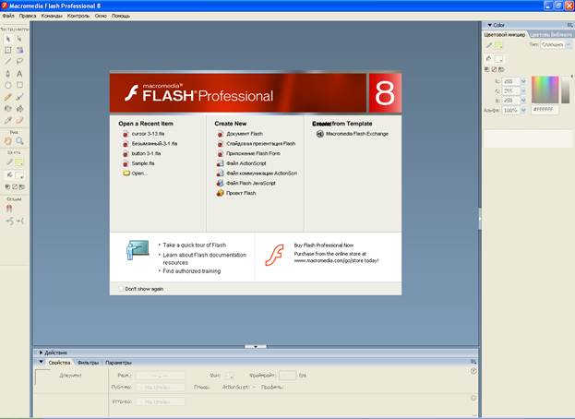Select the Line tool
The height and width of the screenshot is (419, 575).
tap(8, 61)
